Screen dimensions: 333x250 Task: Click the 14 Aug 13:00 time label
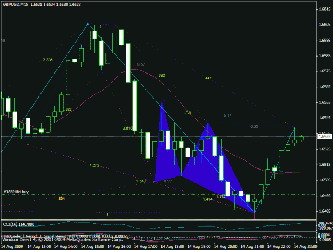[x=39, y=247]
